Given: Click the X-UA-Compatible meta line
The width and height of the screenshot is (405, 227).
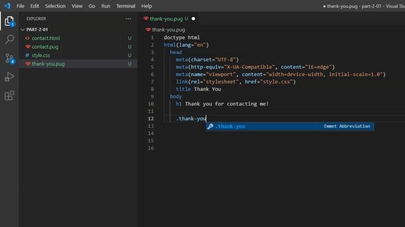Looking at the screenshot, I should (255, 67).
